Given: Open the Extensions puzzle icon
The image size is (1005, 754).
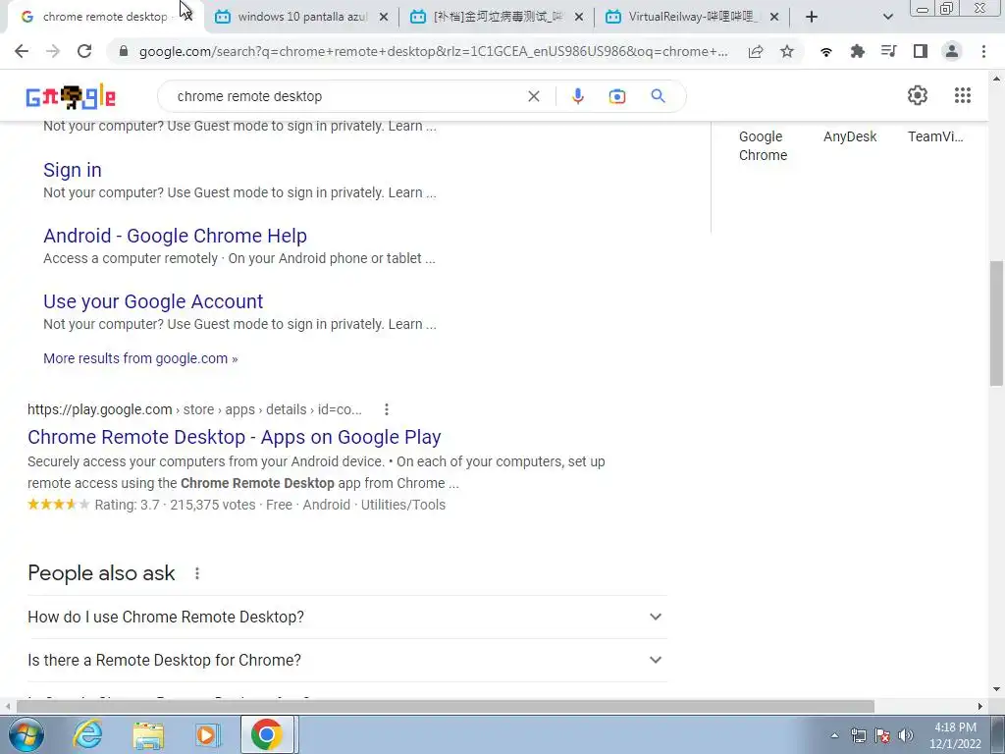Looking at the screenshot, I should click(858, 52).
